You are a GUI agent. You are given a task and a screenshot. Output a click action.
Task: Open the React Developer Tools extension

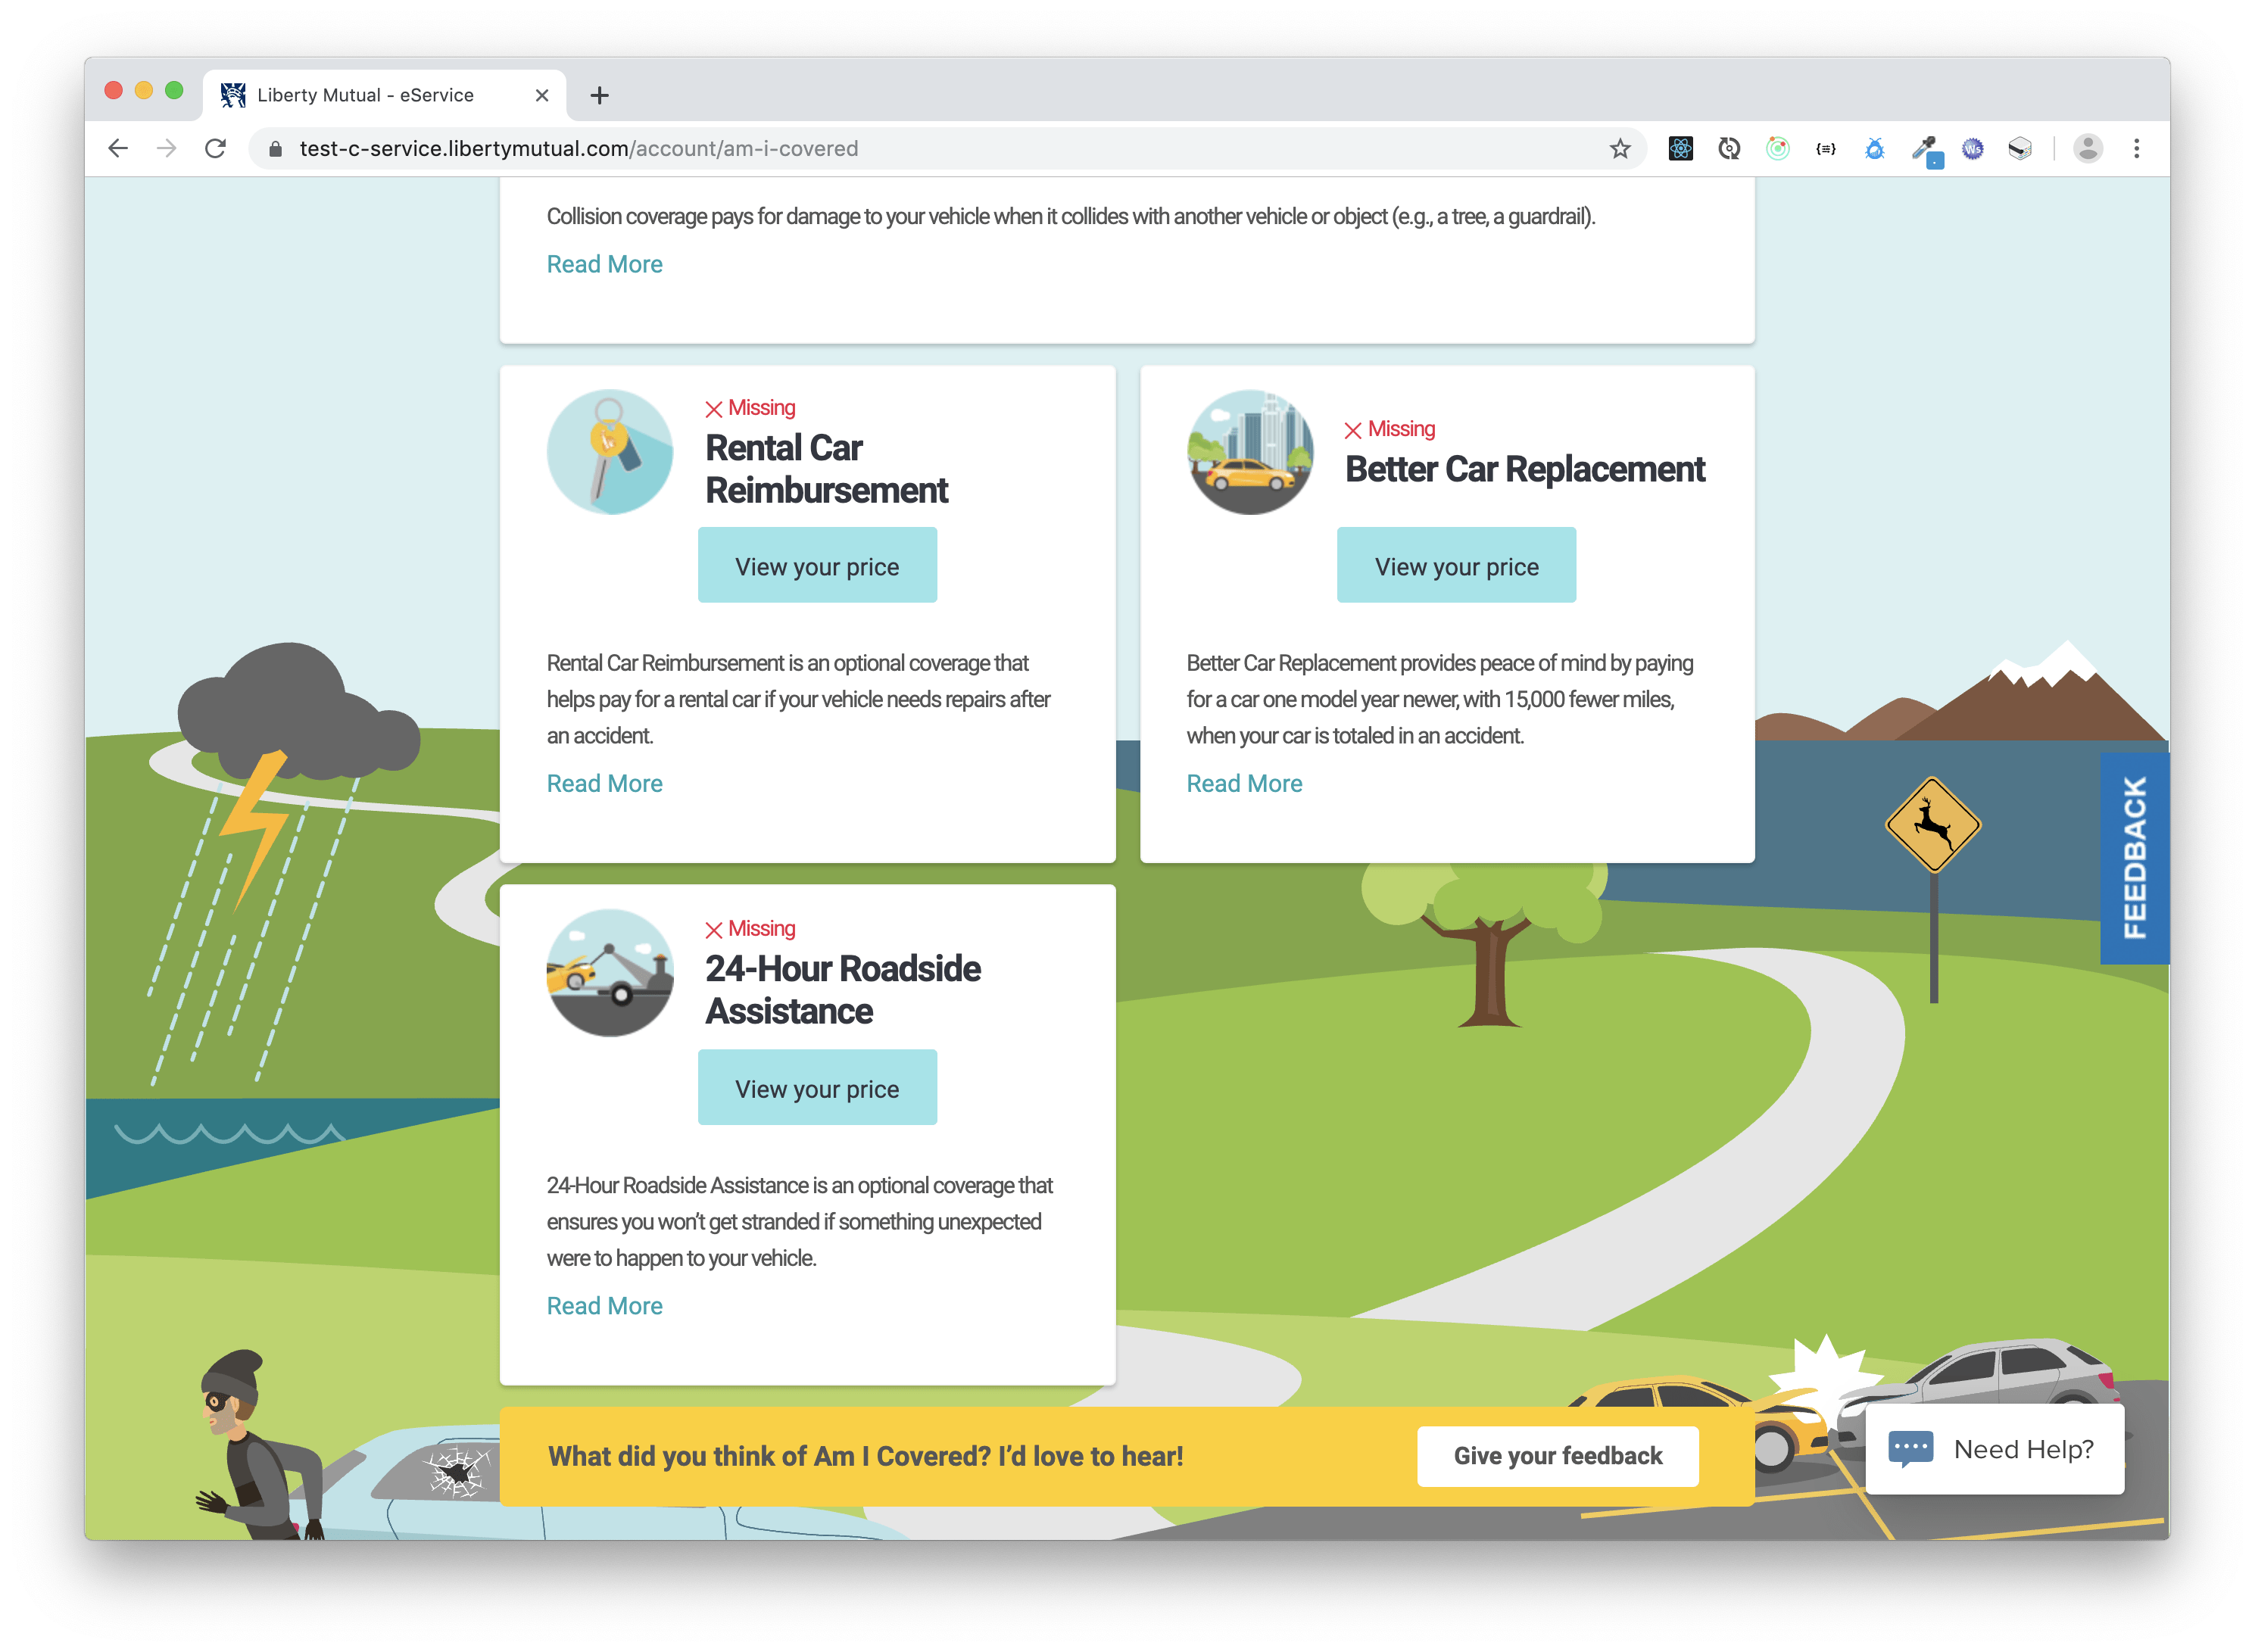pos(1681,148)
